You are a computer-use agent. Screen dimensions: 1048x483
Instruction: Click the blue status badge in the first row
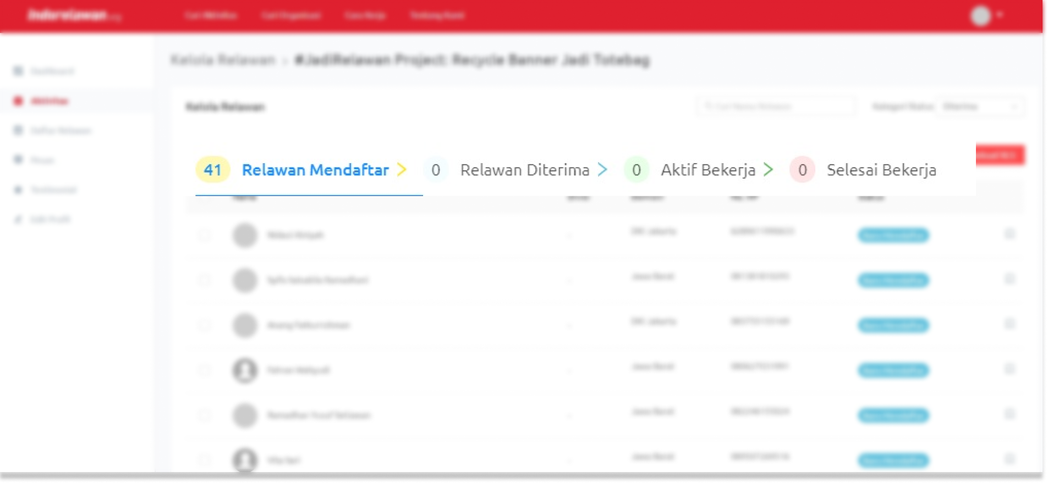(x=893, y=236)
